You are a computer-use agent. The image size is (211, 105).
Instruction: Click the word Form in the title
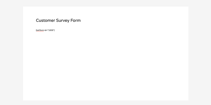click(75, 21)
